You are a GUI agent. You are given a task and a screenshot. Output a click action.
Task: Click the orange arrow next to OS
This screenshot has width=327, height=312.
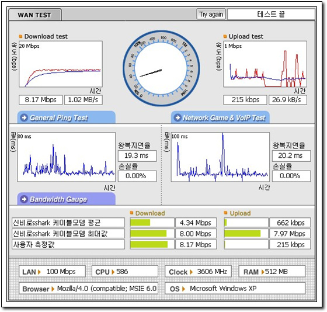point(183,289)
